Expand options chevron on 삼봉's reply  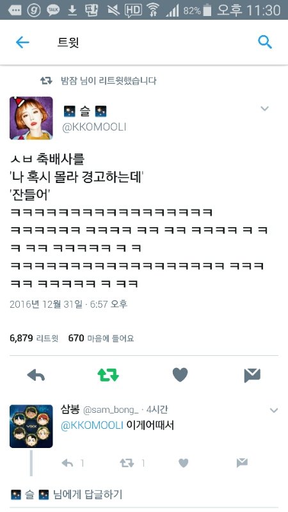274,410
